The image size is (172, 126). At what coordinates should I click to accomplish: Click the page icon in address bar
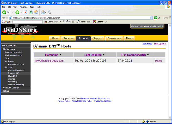point(11,18)
